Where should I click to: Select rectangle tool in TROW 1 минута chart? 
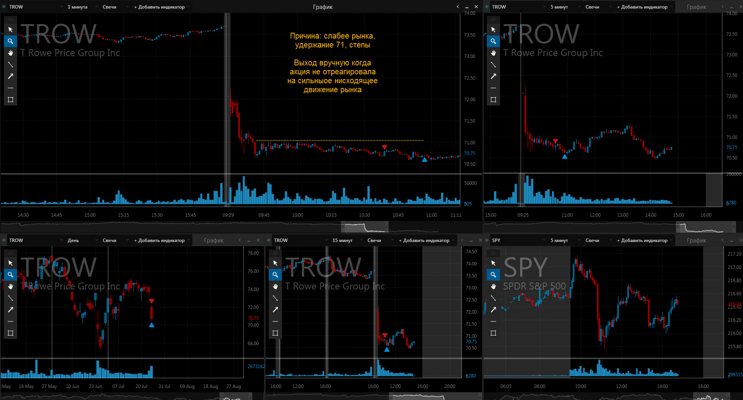11,100
